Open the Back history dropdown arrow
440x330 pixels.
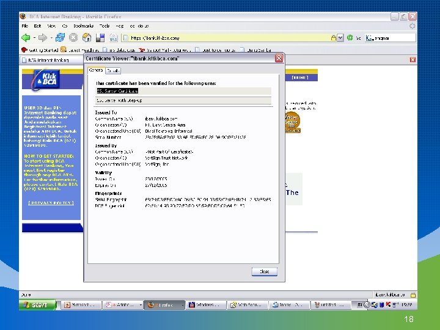[34, 38]
